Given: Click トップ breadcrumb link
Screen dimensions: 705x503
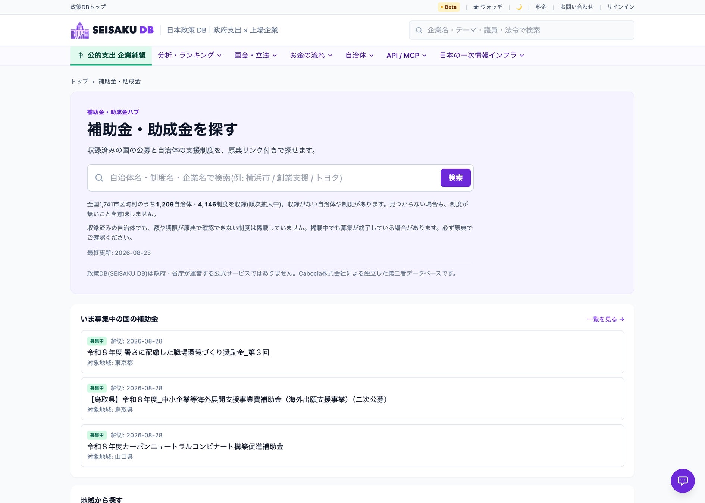Looking at the screenshot, I should pos(79,82).
